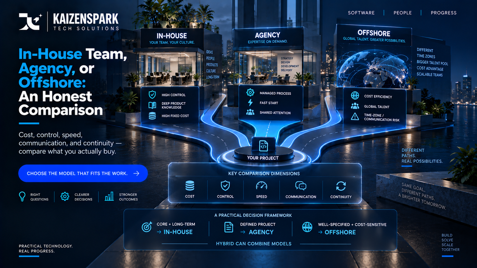Click the Communication chat bubbles icon

point(301,186)
